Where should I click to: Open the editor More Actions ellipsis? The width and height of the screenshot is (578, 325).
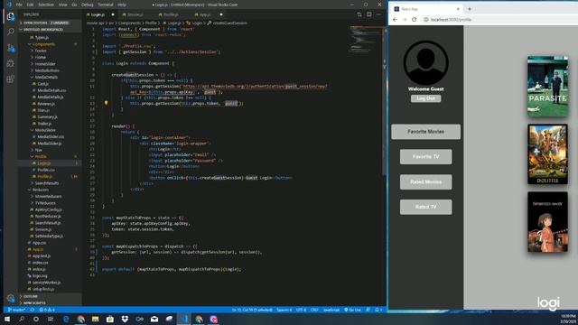(x=379, y=14)
